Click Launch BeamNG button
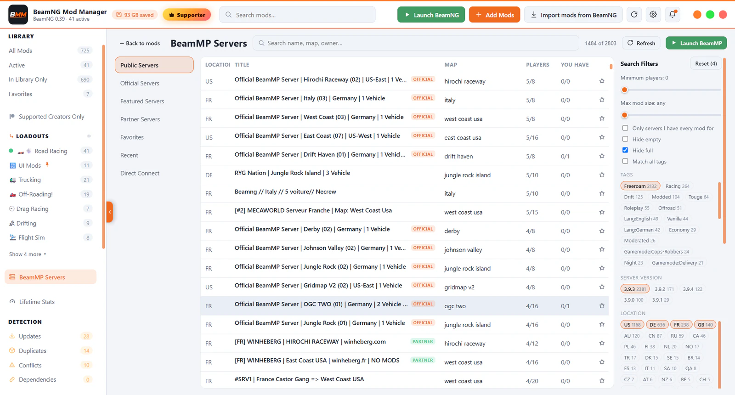 pyautogui.click(x=431, y=15)
